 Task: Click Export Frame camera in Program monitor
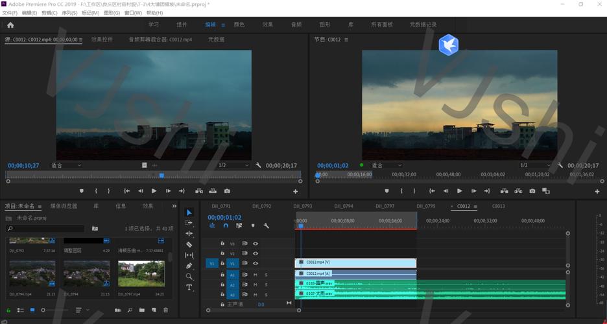532,191
